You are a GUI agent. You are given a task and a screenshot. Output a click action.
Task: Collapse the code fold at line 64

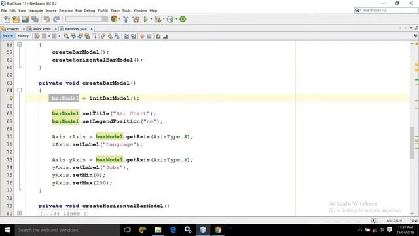click(19, 90)
